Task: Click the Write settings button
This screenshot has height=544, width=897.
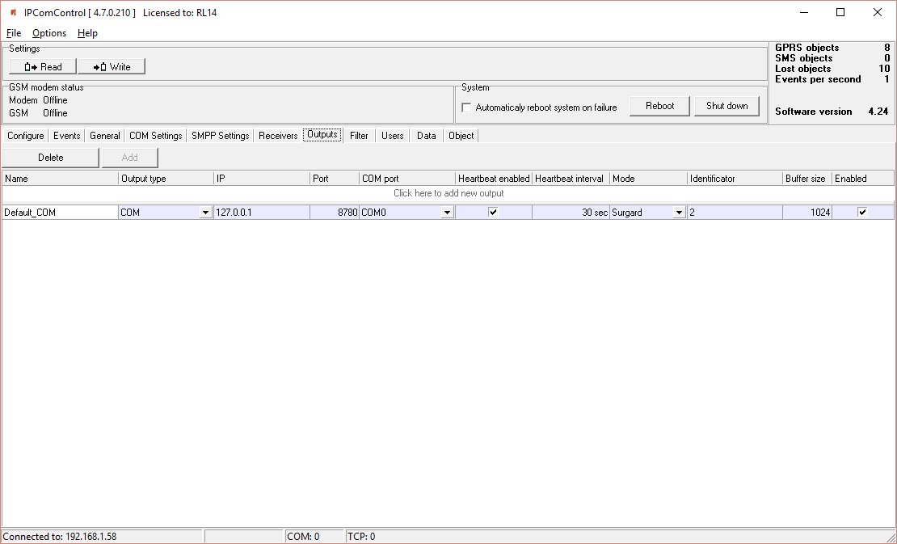Action: tap(112, 67)
